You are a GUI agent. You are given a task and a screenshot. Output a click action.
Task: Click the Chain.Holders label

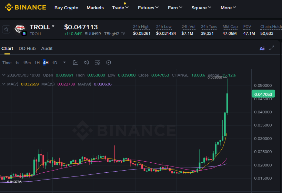[271, 27]
